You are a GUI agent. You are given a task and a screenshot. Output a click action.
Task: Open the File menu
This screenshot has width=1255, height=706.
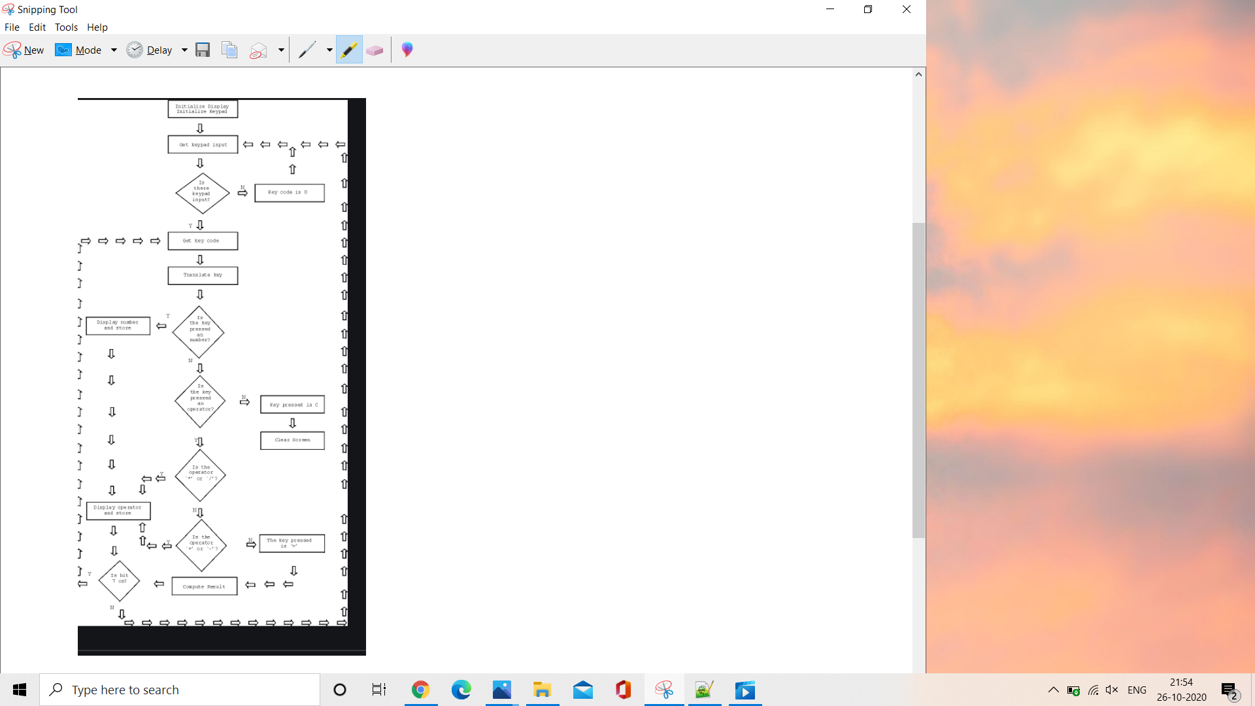point(12,27)
